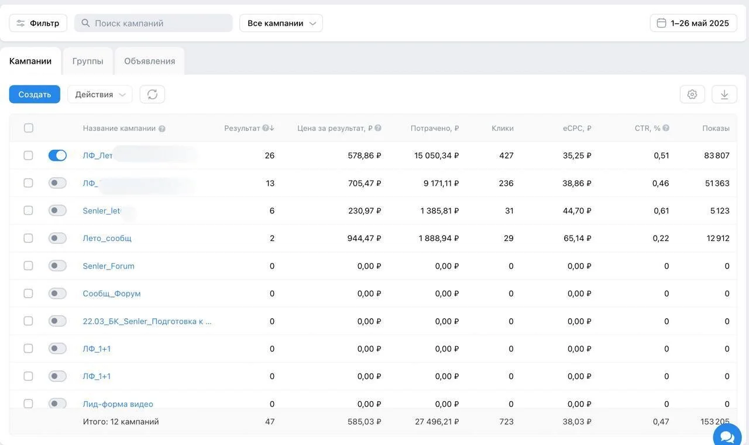Click help icon beside Цена за результат

tap(378, 128)
